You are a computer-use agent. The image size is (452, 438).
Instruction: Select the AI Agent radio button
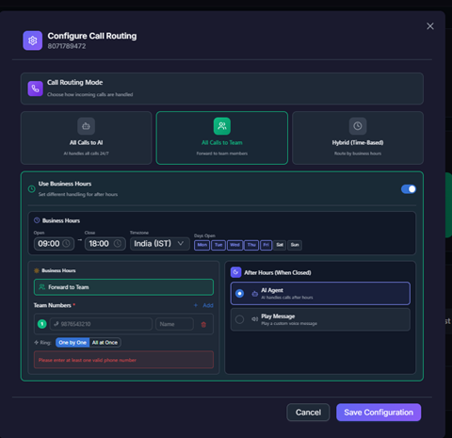(239, 294)
